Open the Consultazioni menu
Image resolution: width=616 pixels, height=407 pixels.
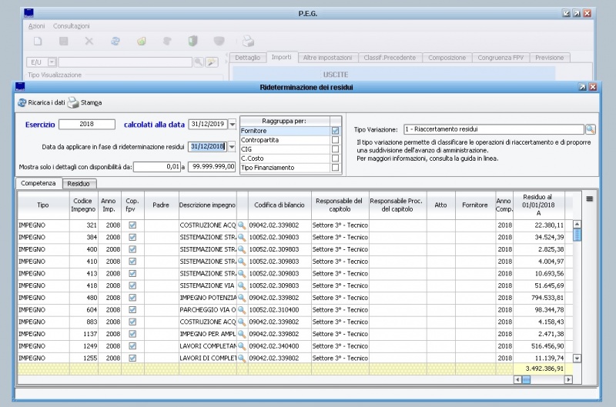point(72,26)
